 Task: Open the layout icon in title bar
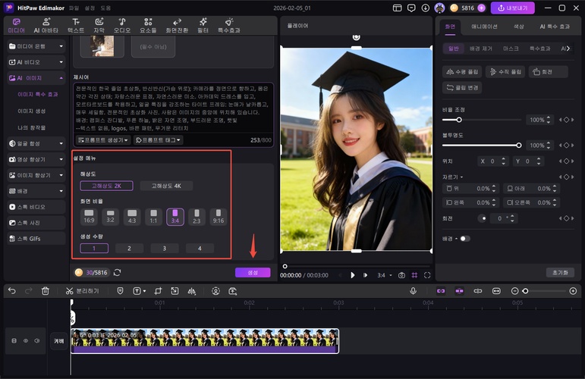point(398,8)
